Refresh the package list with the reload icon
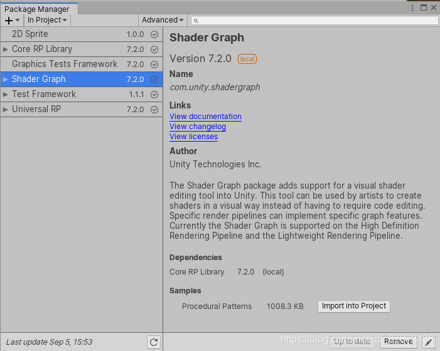Screen dimensions: 440x351 [154, 342]
